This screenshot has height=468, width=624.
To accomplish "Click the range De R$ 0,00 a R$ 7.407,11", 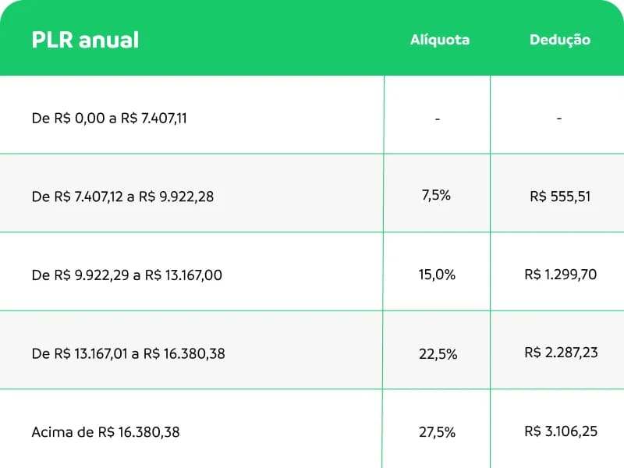I will click(109, 119).
